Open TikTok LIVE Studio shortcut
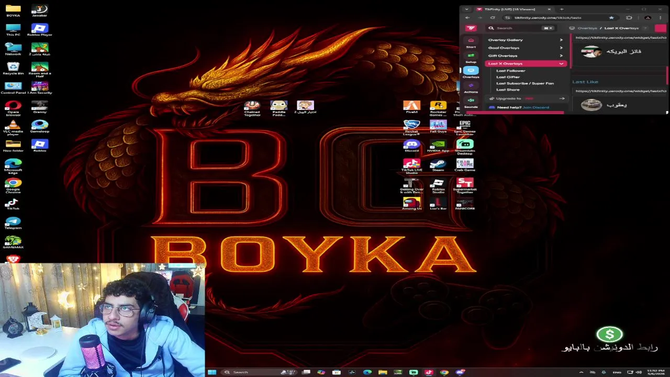Screen dimensions: 670x377 [x=411, y=167]
